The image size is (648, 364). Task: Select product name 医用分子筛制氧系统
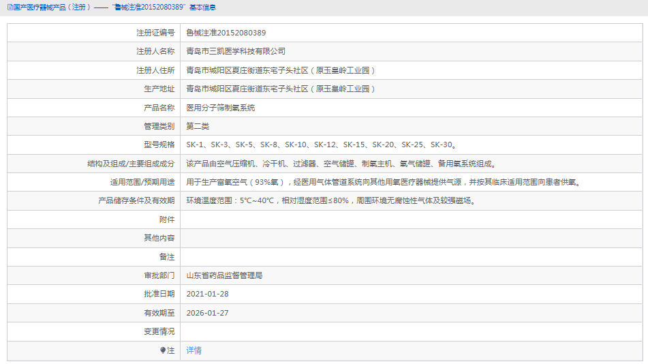[x=221, y=108]
